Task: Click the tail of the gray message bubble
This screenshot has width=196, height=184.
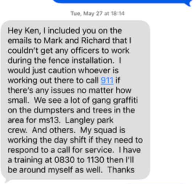Action: coord(7,181)
